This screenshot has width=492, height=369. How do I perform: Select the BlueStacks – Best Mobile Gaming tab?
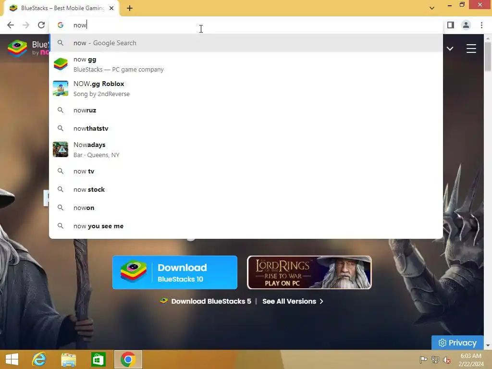click(61, 8)
